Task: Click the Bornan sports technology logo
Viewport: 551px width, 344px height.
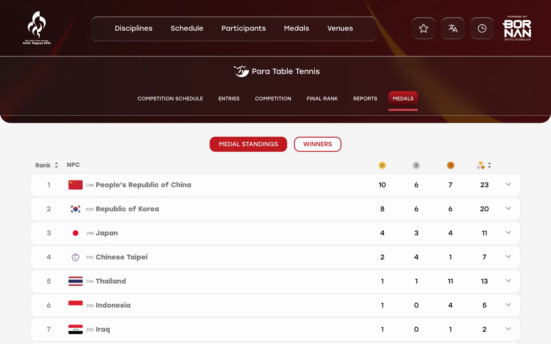Action: coord(517,28)
